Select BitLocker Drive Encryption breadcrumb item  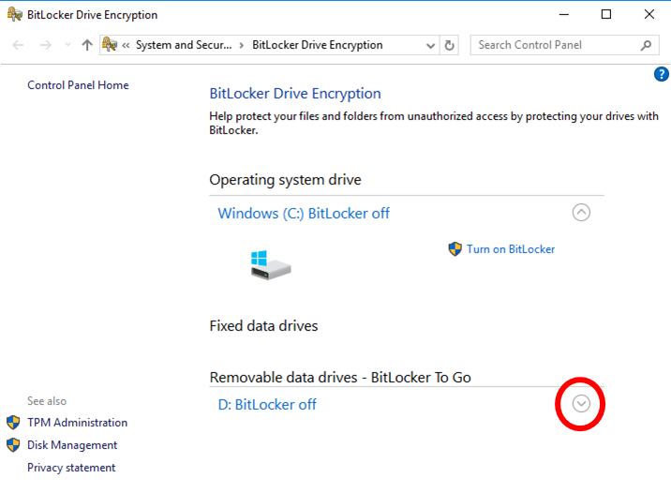(x=317, y=45)
